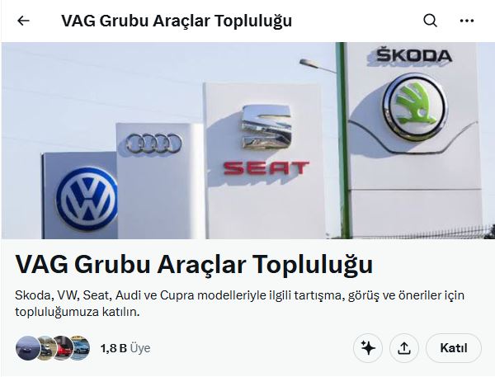This screenshot has width=495, height=377.
Task: Open the three-dot more options menu
Action: pyautogui.click(x=467, y=21)
